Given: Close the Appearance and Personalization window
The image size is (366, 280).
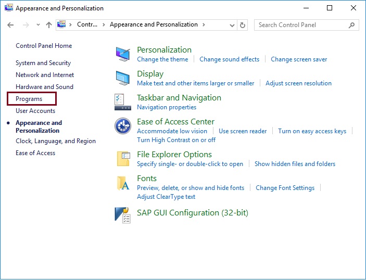Looking at the screenshot, I should 354,8.
